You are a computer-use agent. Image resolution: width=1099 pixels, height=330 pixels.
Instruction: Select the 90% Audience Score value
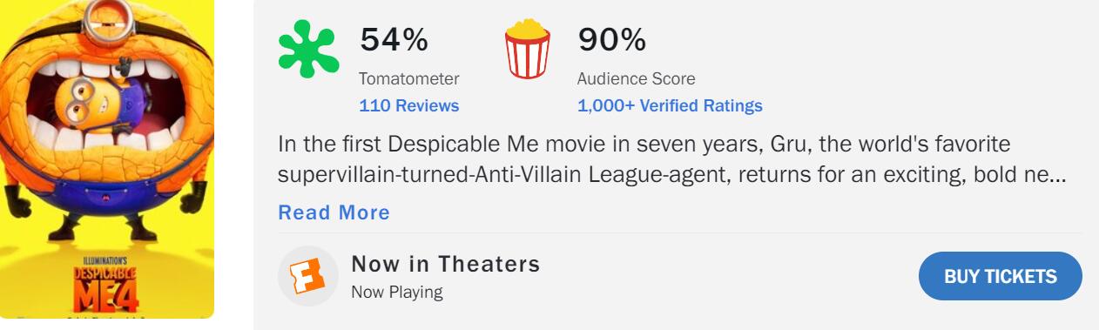(x=612, y=39)
